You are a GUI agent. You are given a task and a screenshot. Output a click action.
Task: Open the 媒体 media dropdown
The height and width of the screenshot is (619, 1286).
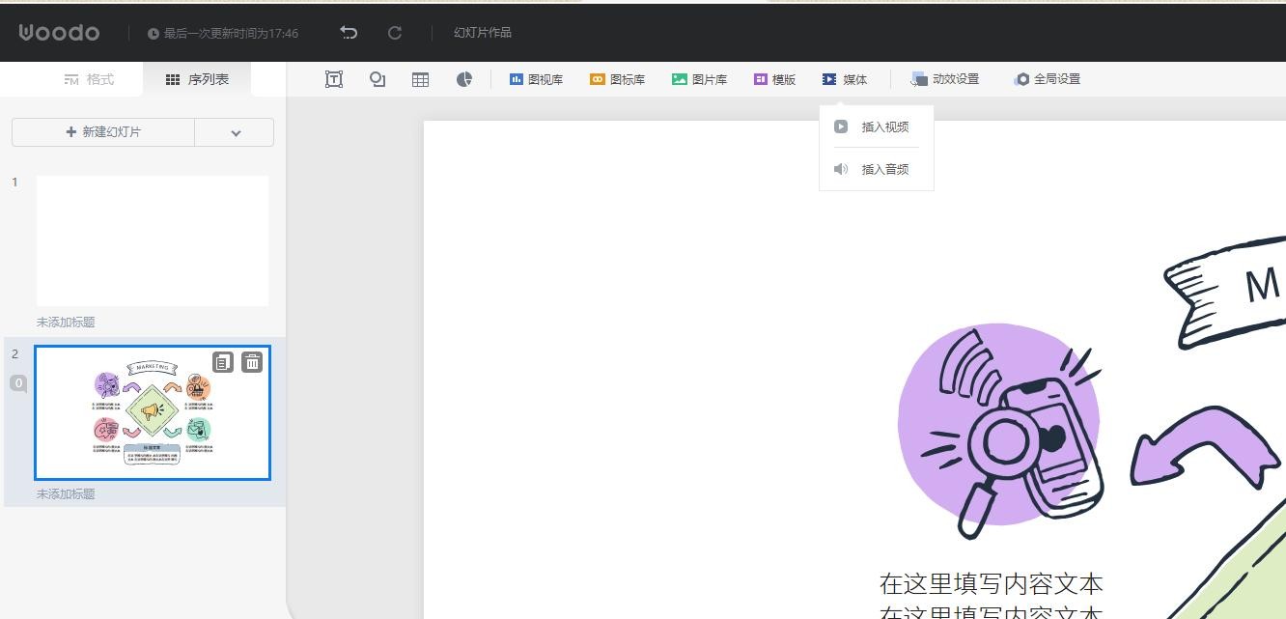pyautogui.click(x=845, y=79)
